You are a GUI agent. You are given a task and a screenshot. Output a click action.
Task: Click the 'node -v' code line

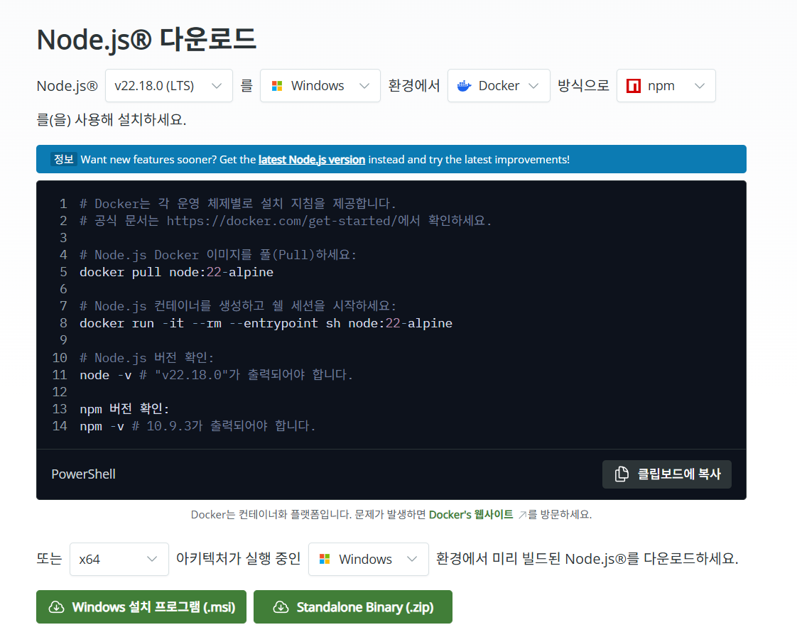216,375
